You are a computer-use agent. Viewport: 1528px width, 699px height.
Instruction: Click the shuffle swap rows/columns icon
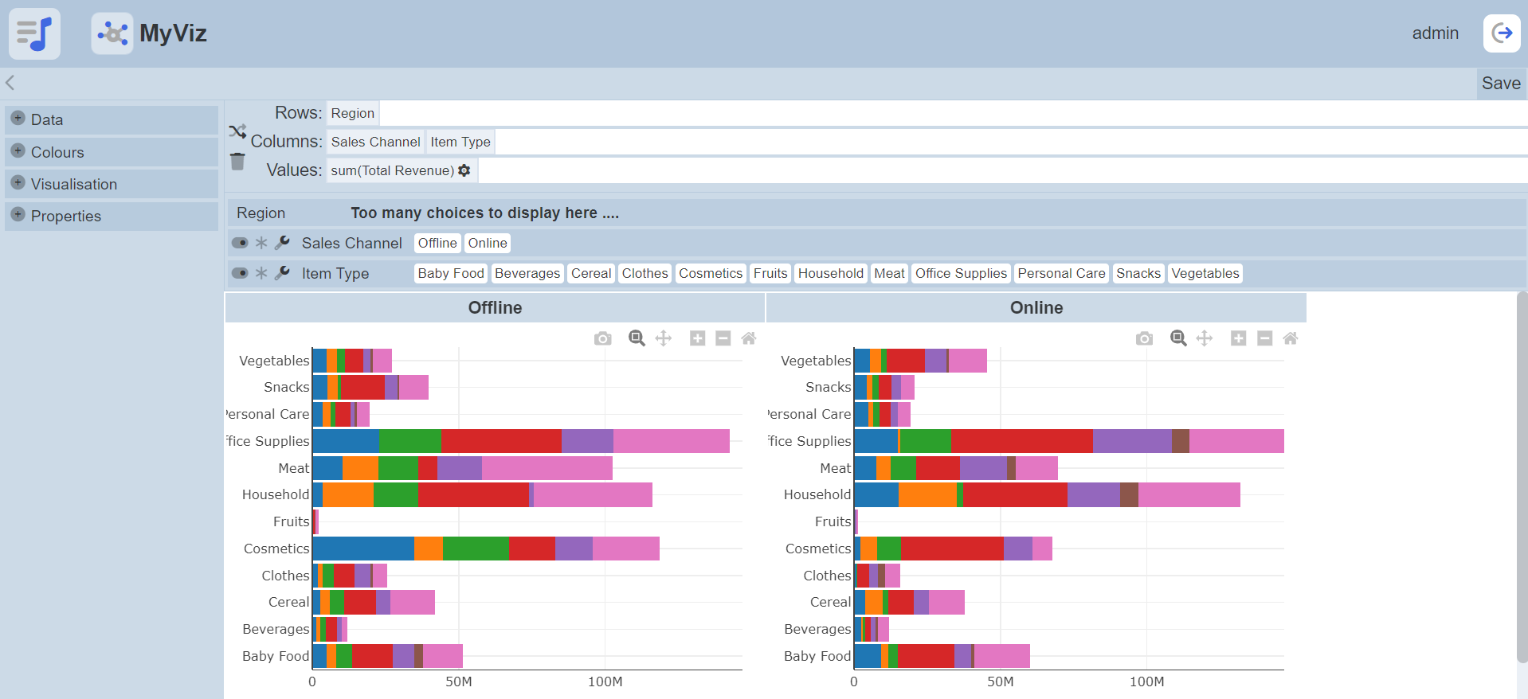(237, 131)
